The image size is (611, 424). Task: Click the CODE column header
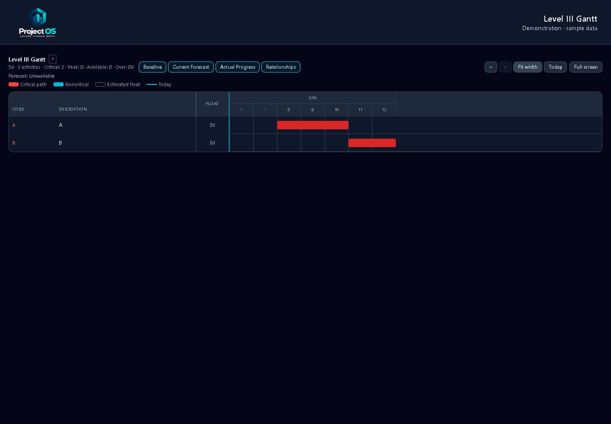click(18, 109)
